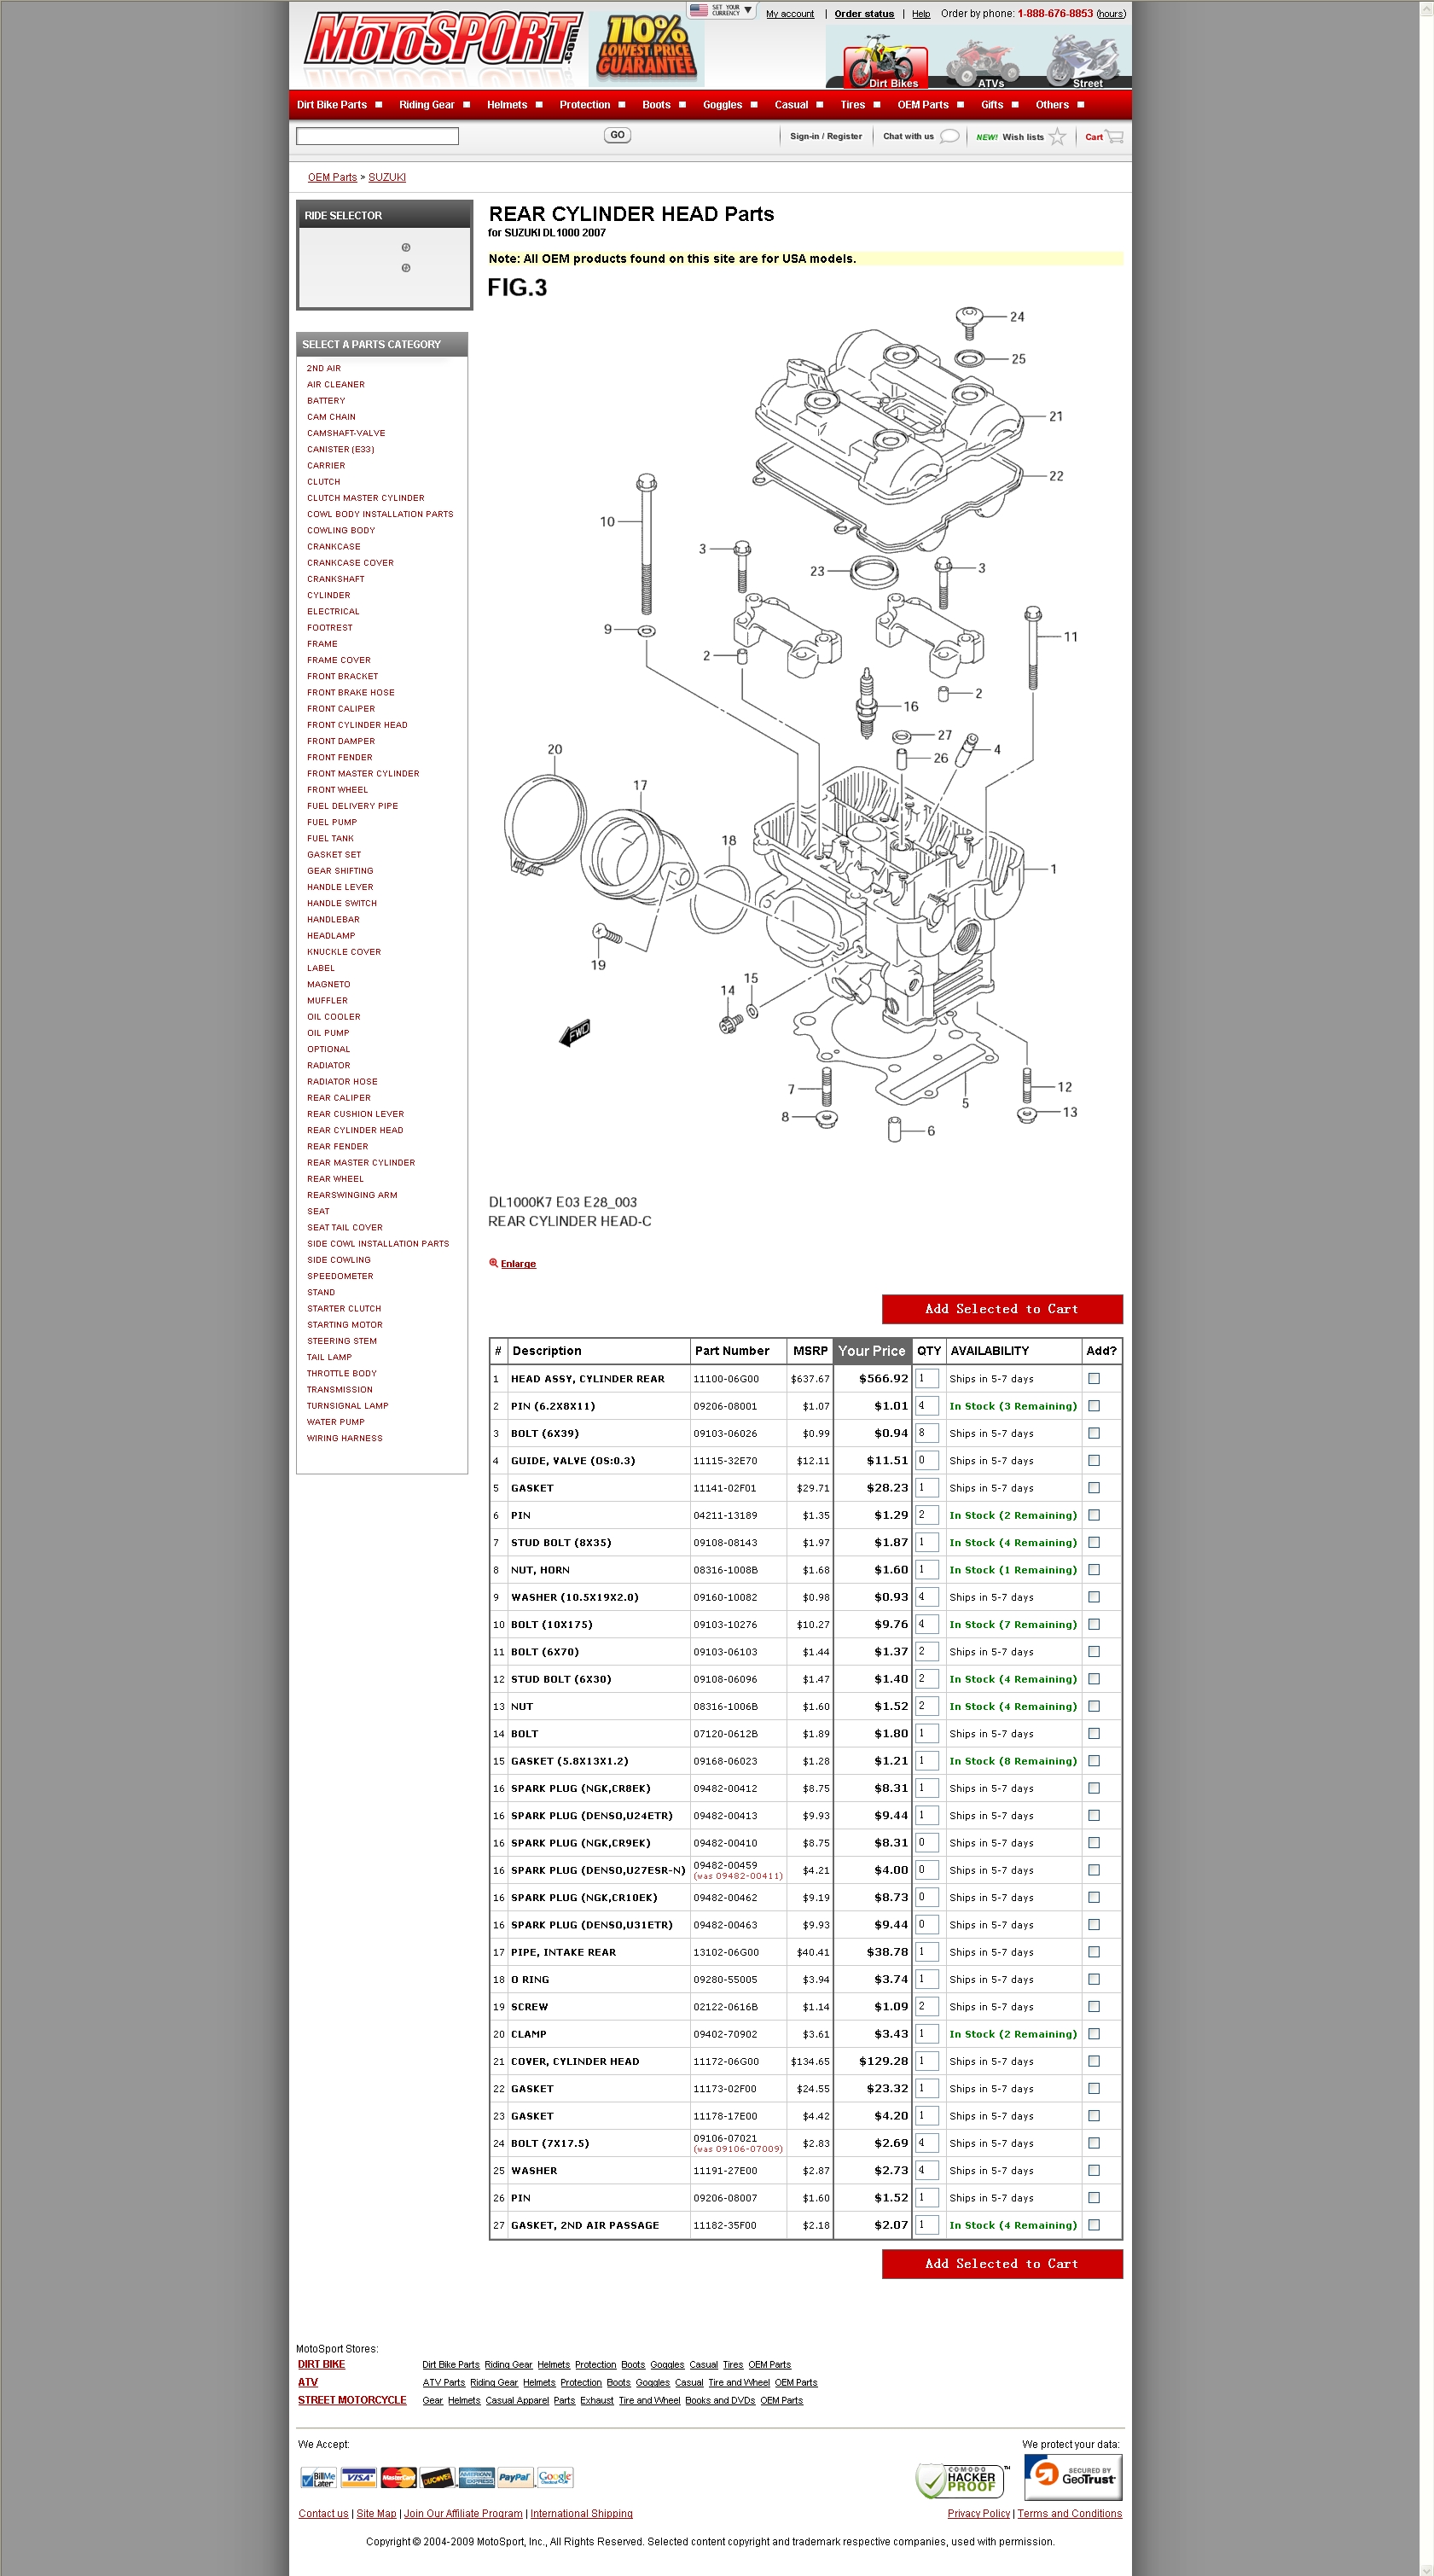This screenshot has width=1434, height=2576.
Task: Open the My account link
Action: (x=790, y=14)
